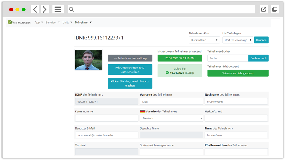286x161 pixels.
Task: Click the Kartennummer input field
Action: point(107,118)
